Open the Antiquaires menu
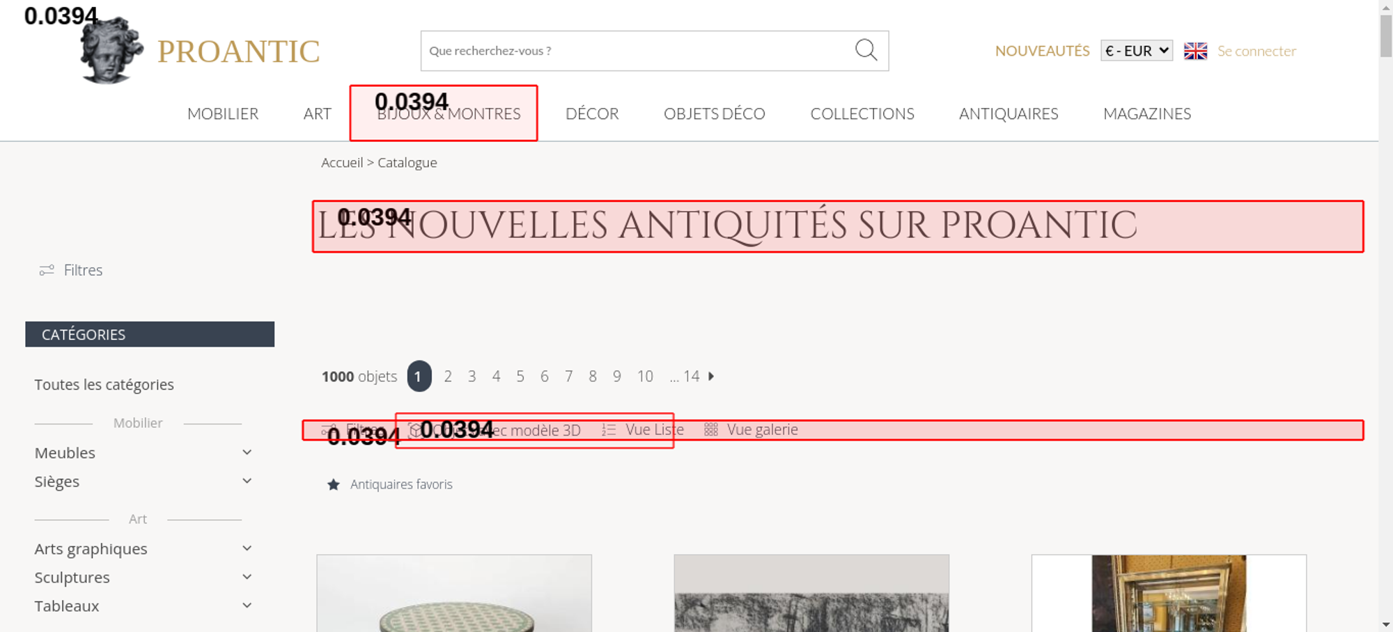Image resolution: width=1393 pixels, height=632 pixels. click(1008, 114)
